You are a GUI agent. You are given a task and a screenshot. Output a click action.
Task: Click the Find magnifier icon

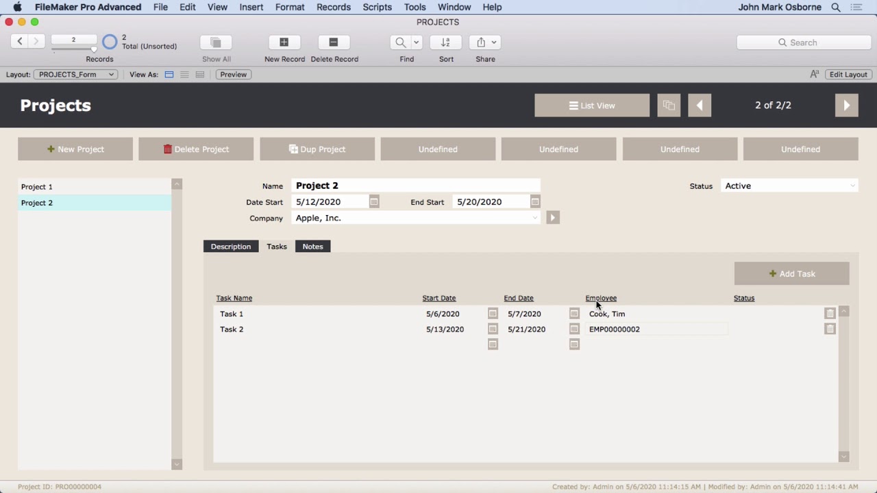[400, 42]
